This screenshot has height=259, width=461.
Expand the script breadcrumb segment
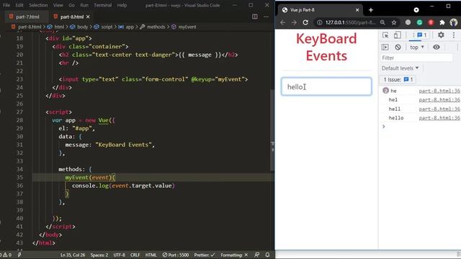[107, 27]
